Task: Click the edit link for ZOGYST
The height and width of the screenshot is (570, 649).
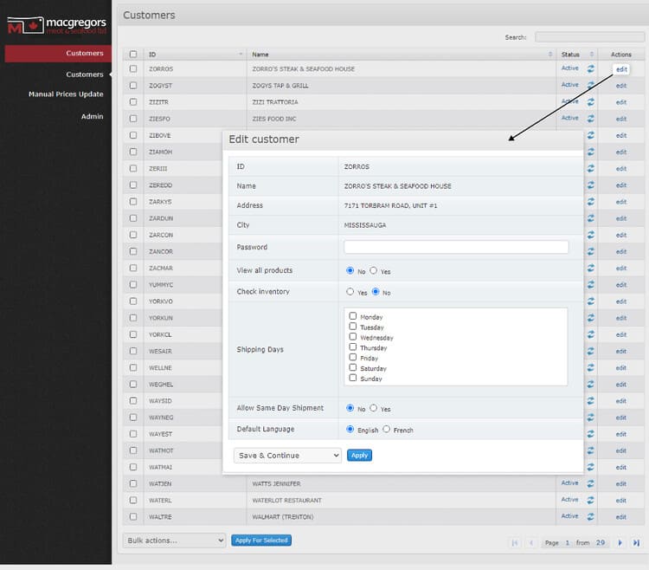Action: click(x=621, y=86)
